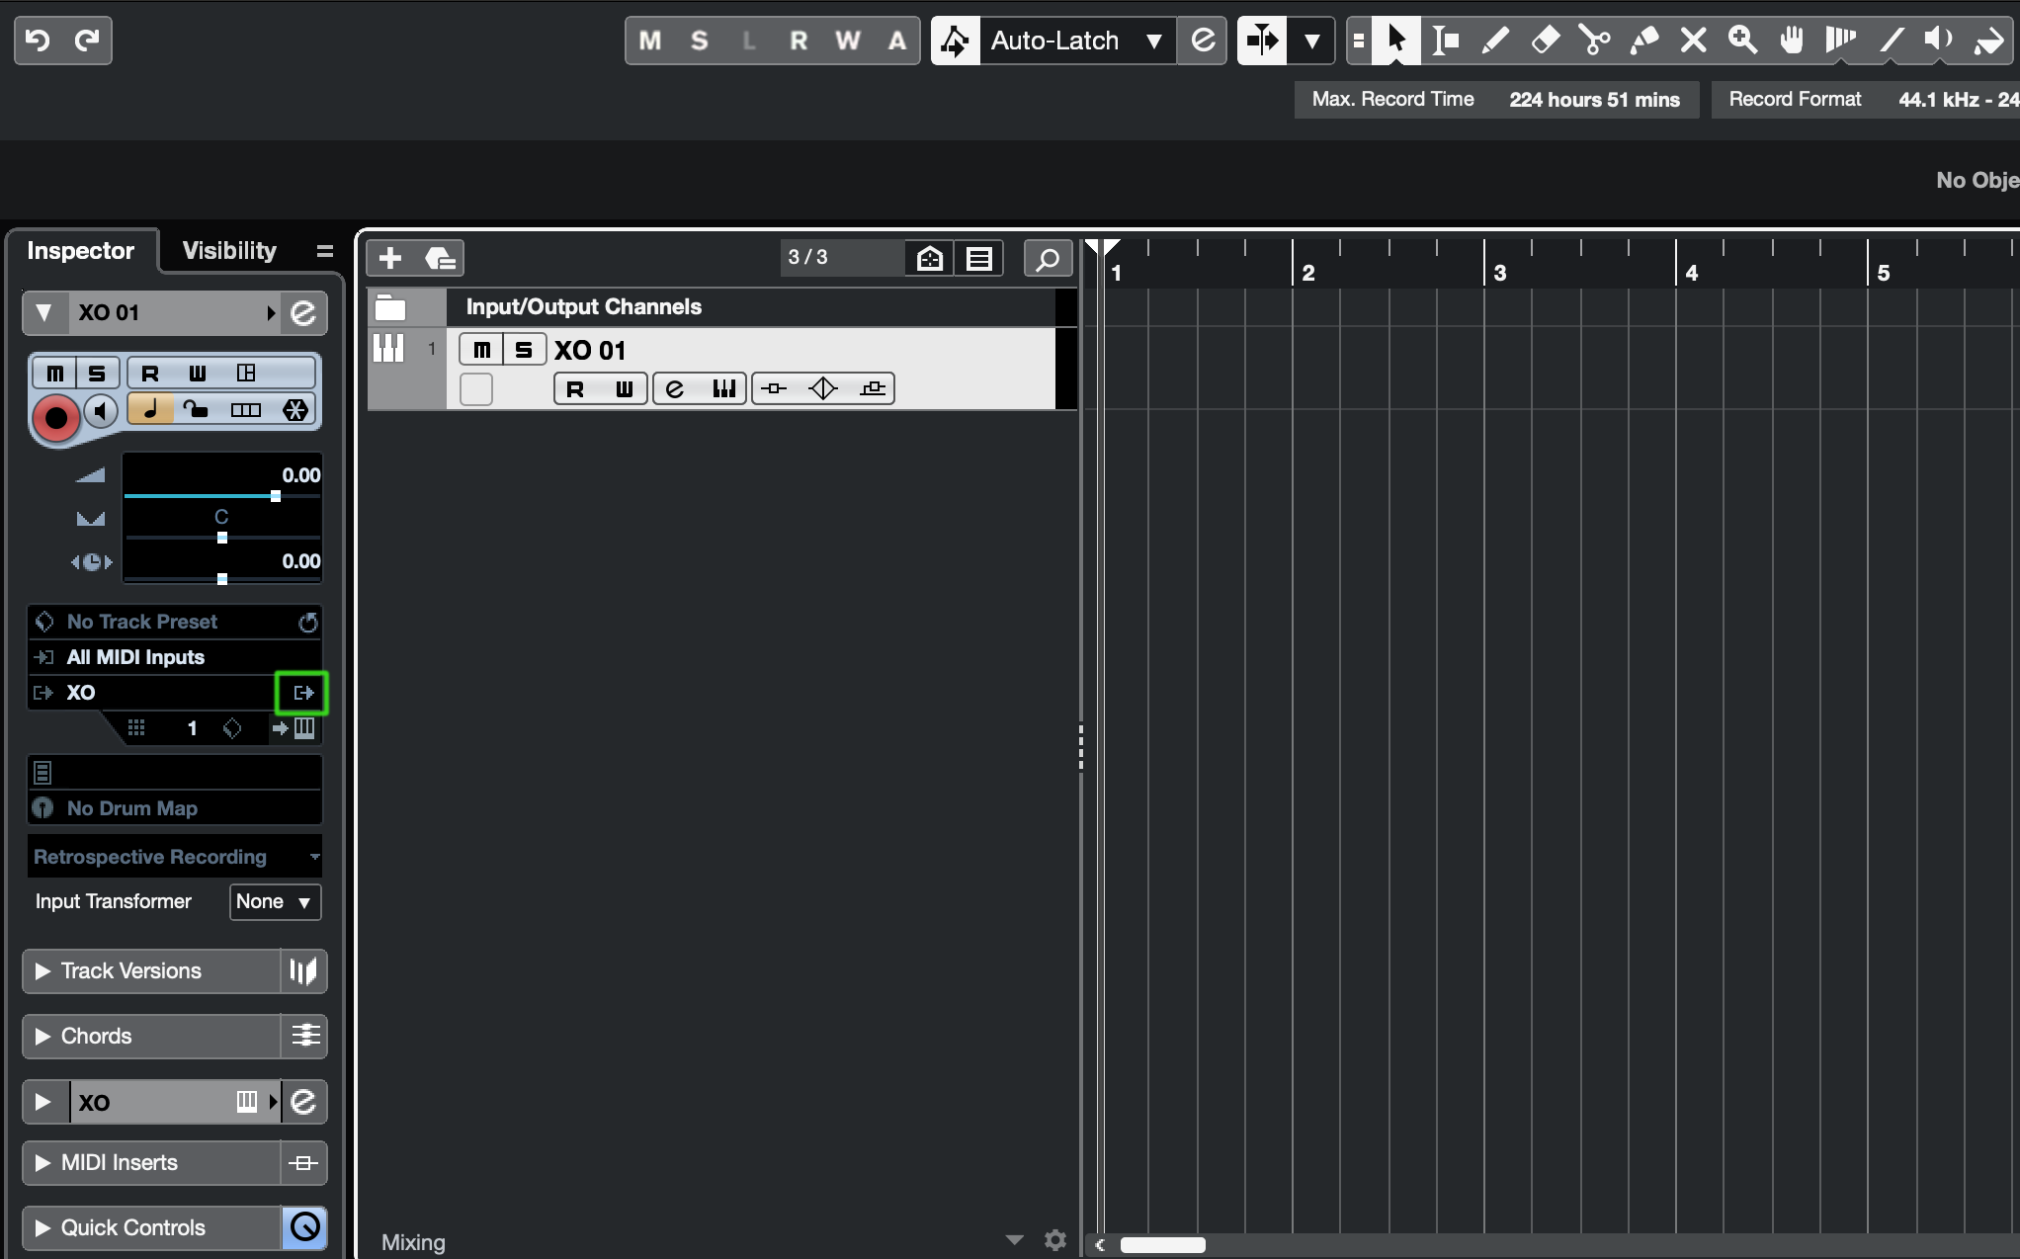Select the Line tool

pyautogui.click(x=1891, y=41)
